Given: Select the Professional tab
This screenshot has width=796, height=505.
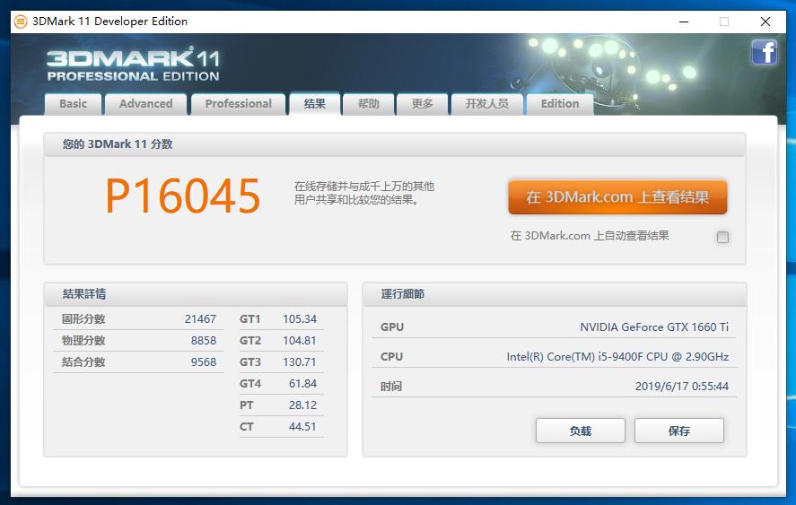Looking at the screenshot, I should point(238,104).
